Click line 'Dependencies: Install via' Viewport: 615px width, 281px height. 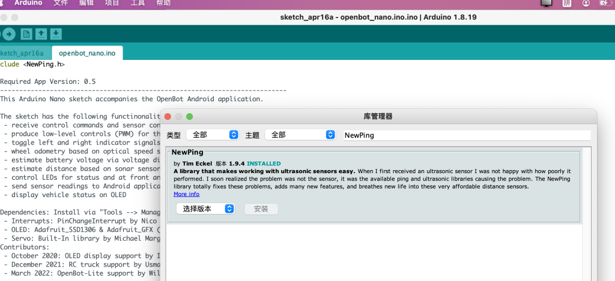pyautogui.click(x=80, y=212)
